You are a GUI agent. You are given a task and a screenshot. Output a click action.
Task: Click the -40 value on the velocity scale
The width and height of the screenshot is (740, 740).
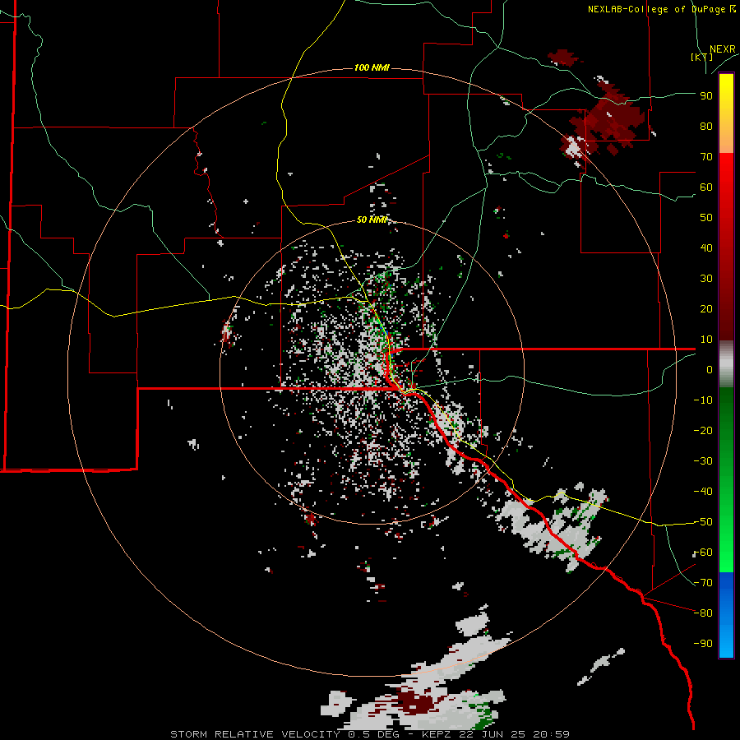point(703,492)
